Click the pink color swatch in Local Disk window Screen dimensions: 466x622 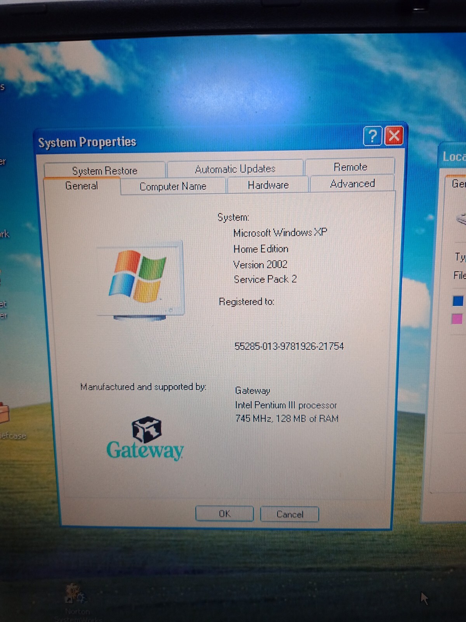pyautogui.click(x=457, y=319)
